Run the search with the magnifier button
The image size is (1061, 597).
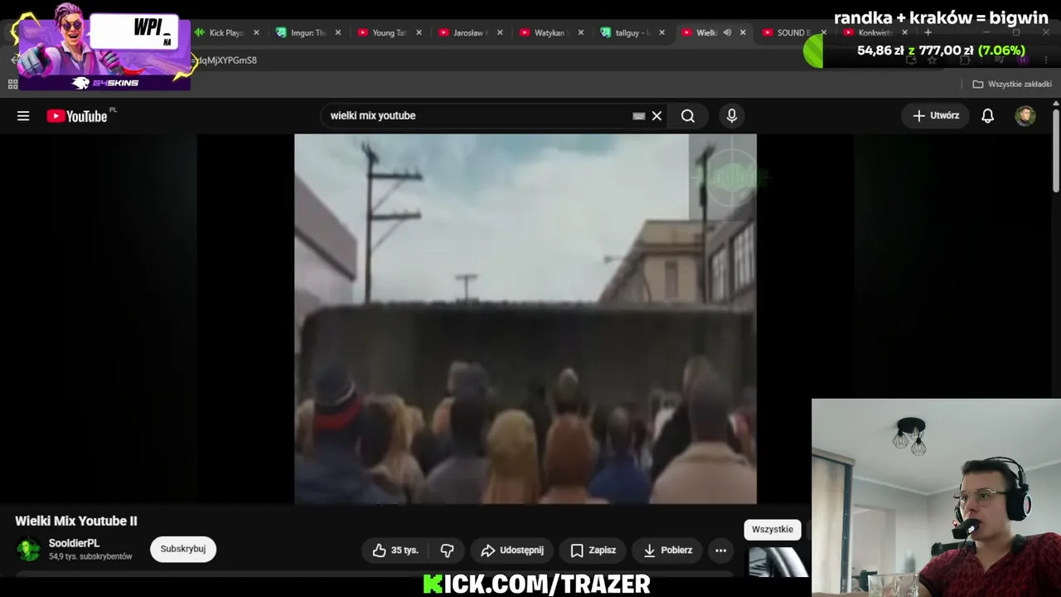click(x=688, y=116)
